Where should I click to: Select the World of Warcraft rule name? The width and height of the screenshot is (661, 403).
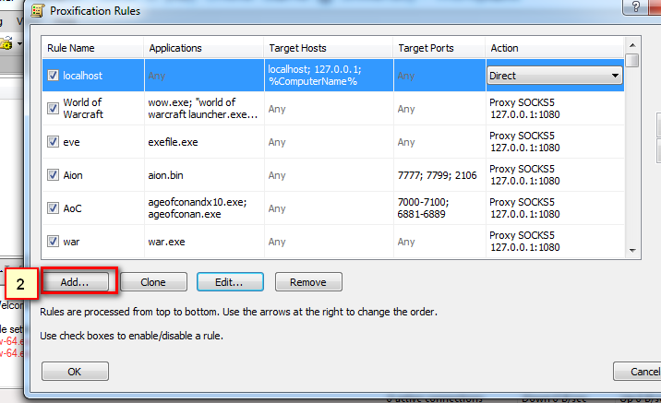[x=83, y=108]
